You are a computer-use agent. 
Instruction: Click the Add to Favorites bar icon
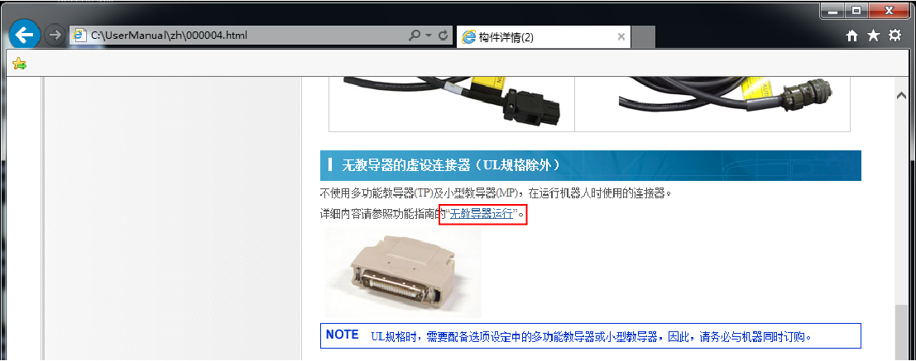(x=19, y=64)
